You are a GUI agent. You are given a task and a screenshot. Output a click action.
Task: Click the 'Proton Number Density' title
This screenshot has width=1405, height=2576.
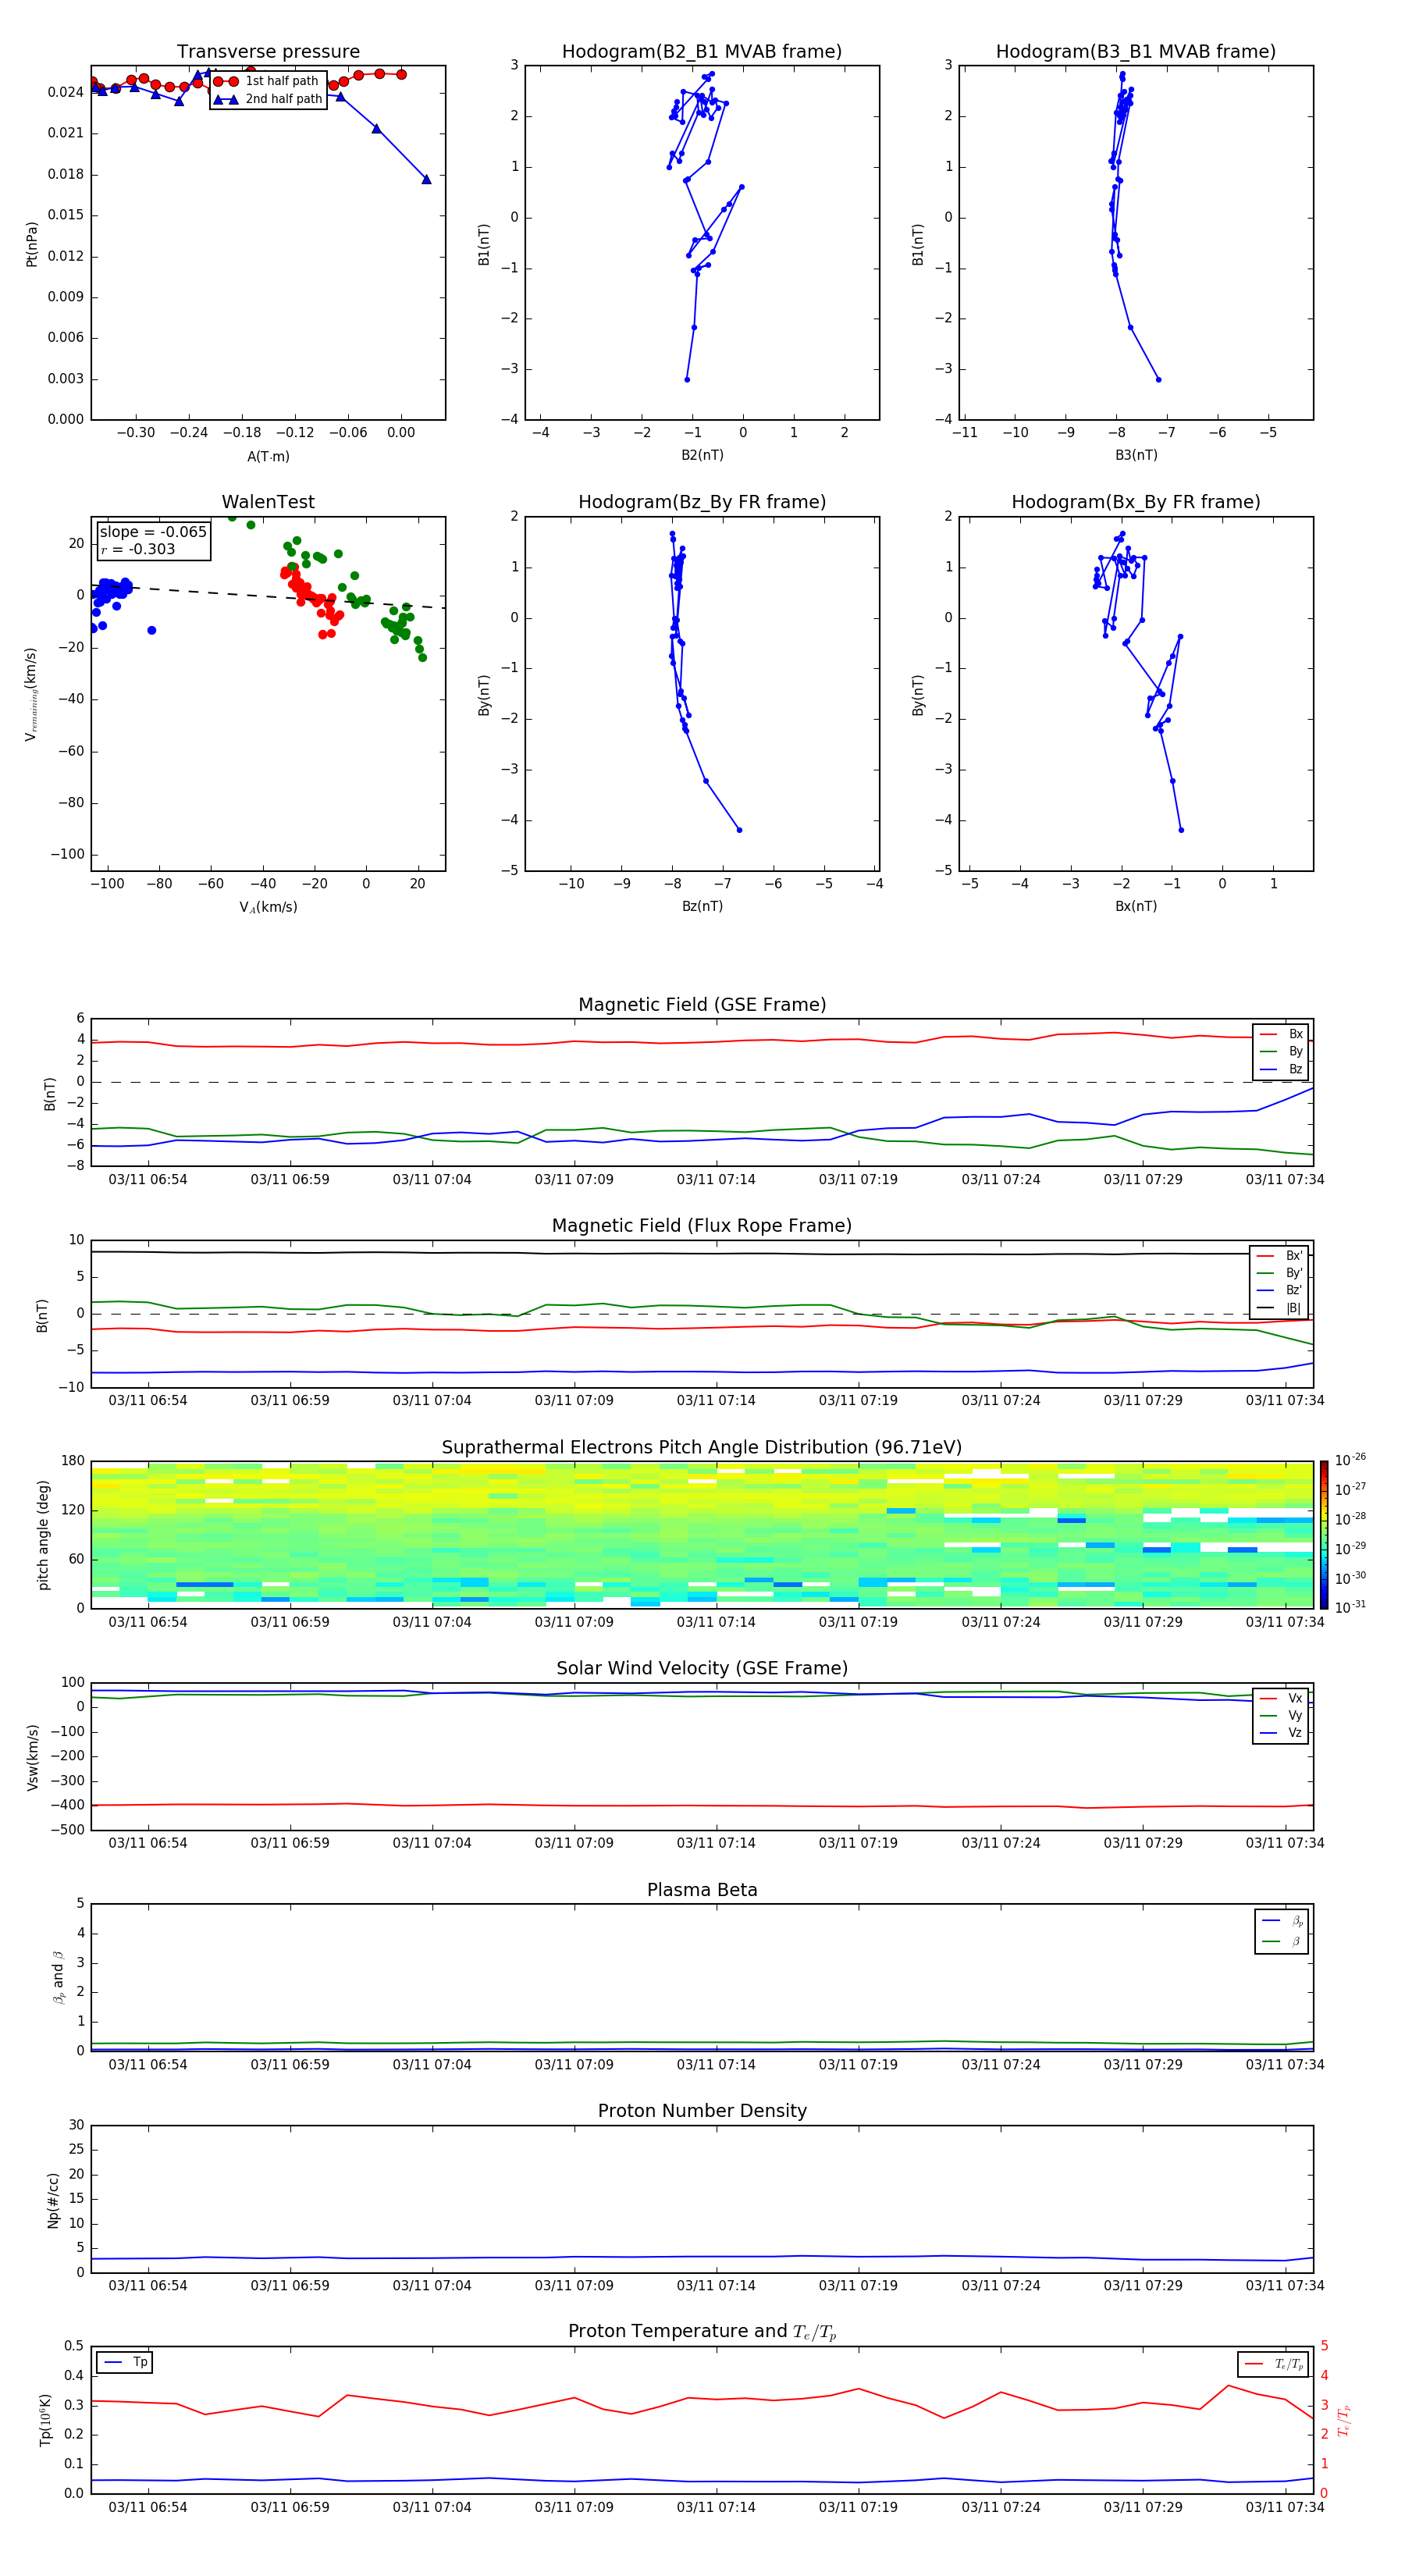[x=702, y=2111]
